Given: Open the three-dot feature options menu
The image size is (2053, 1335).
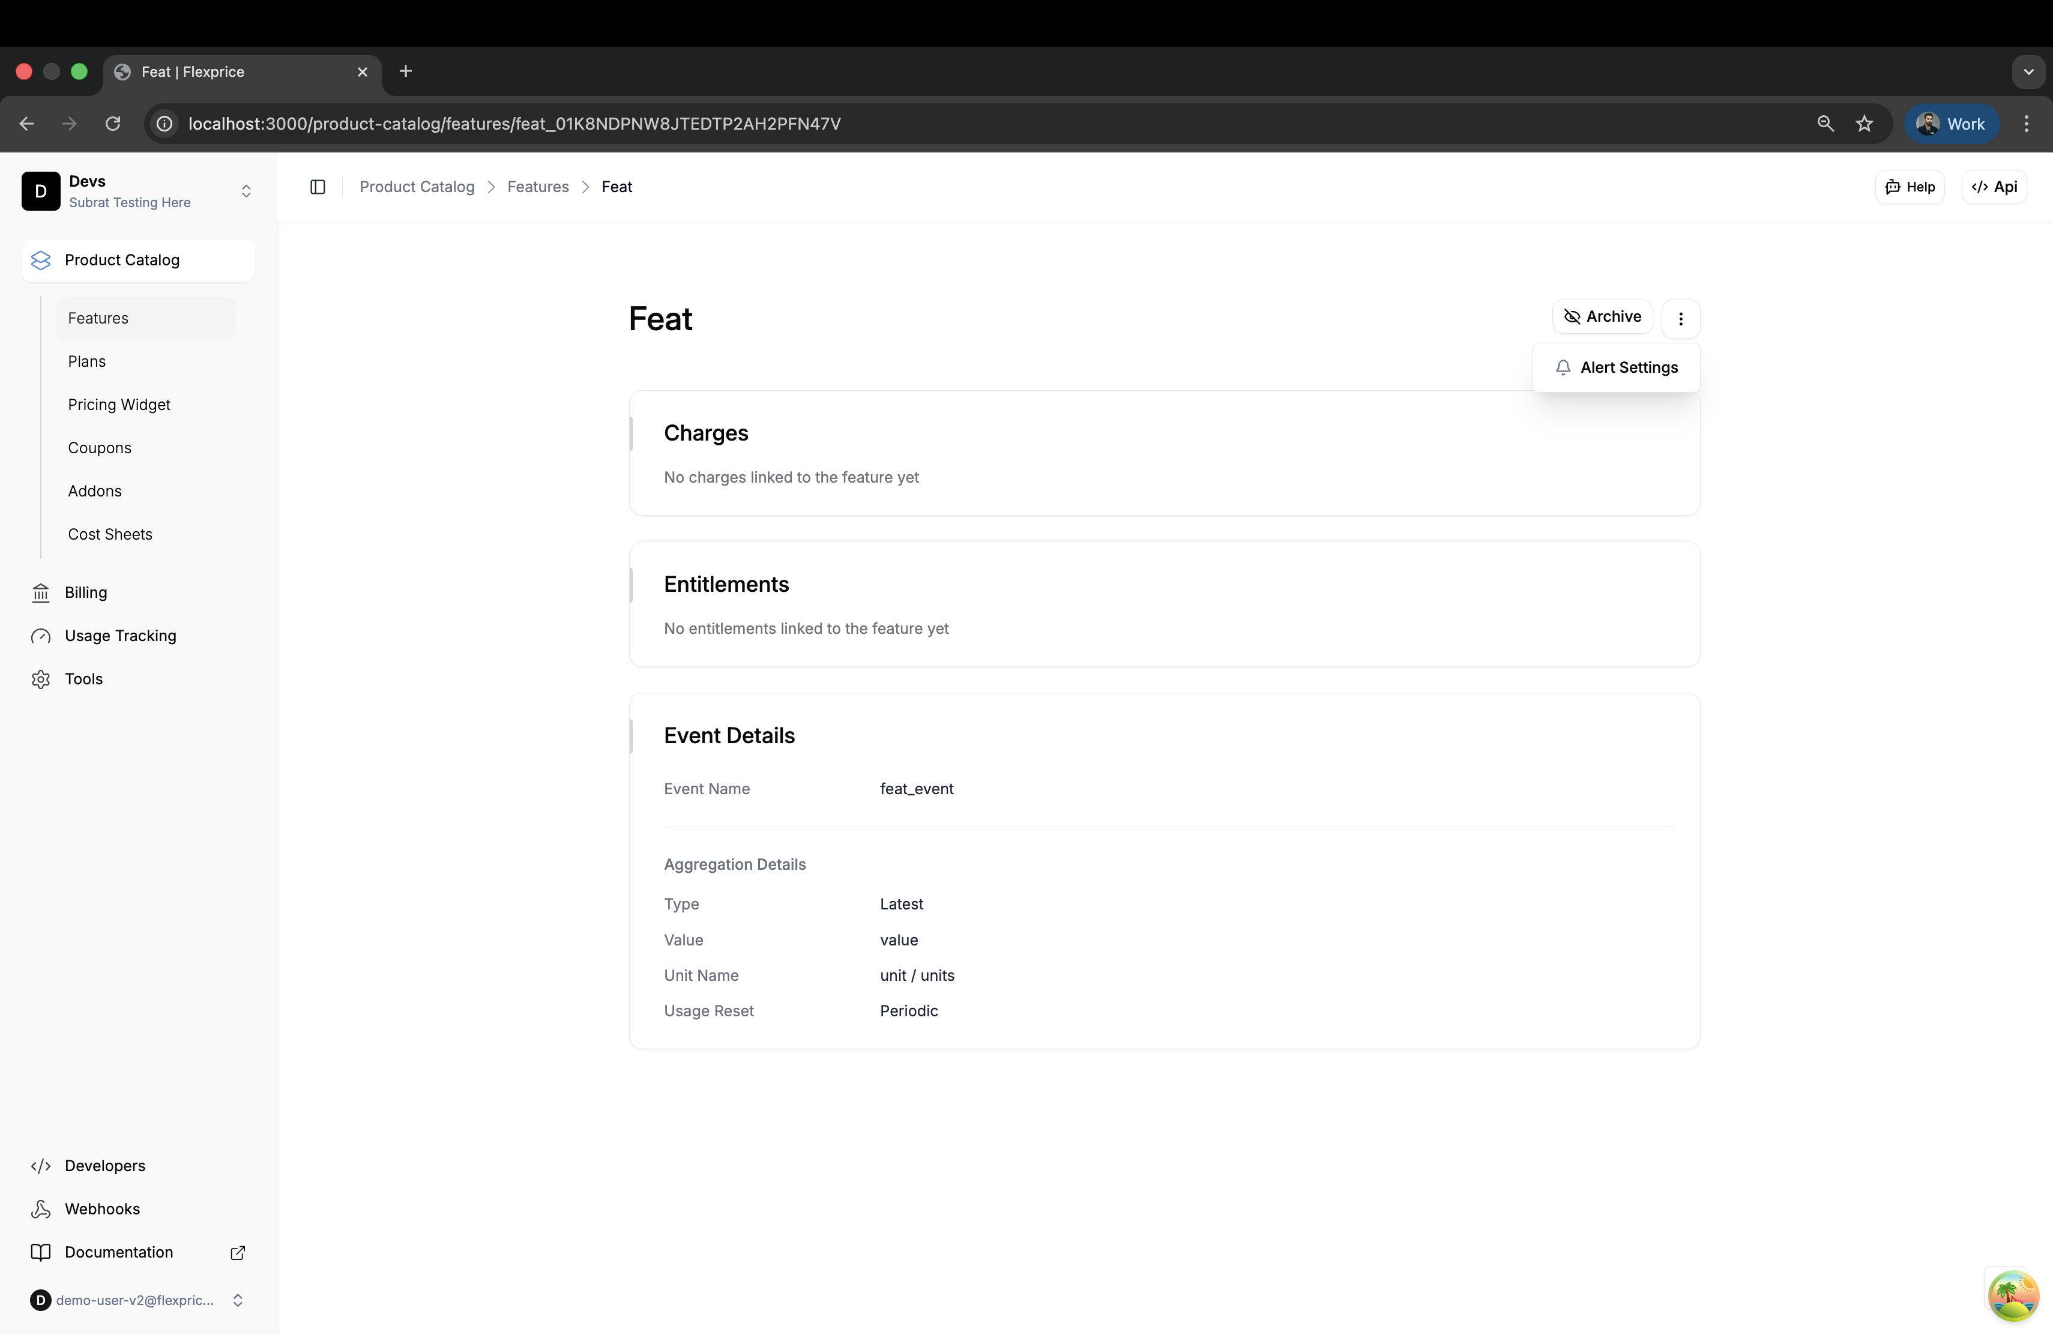Looking at the screenshot, I should (x=1680, y=319).
